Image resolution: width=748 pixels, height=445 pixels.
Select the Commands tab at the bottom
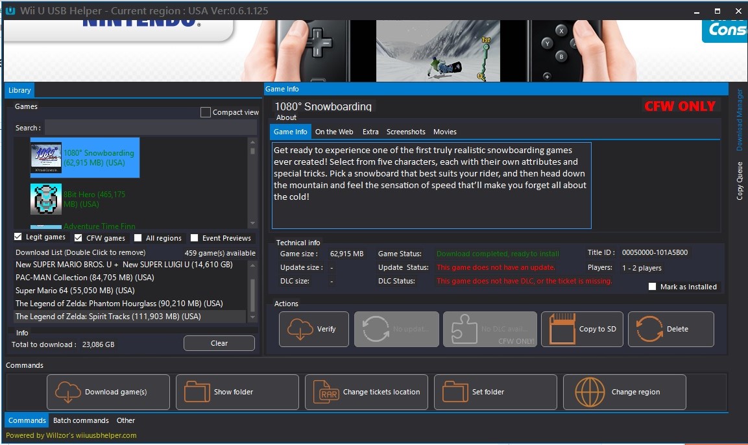pos(27,420)
